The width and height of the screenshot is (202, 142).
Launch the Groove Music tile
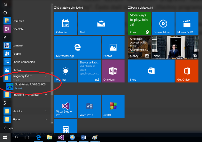coord(163,24)
